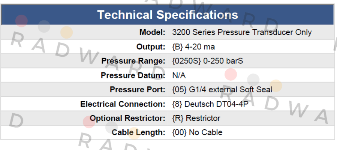
Task: Click orange watermark dot beside Soft Seal
Action: [276, 86]
